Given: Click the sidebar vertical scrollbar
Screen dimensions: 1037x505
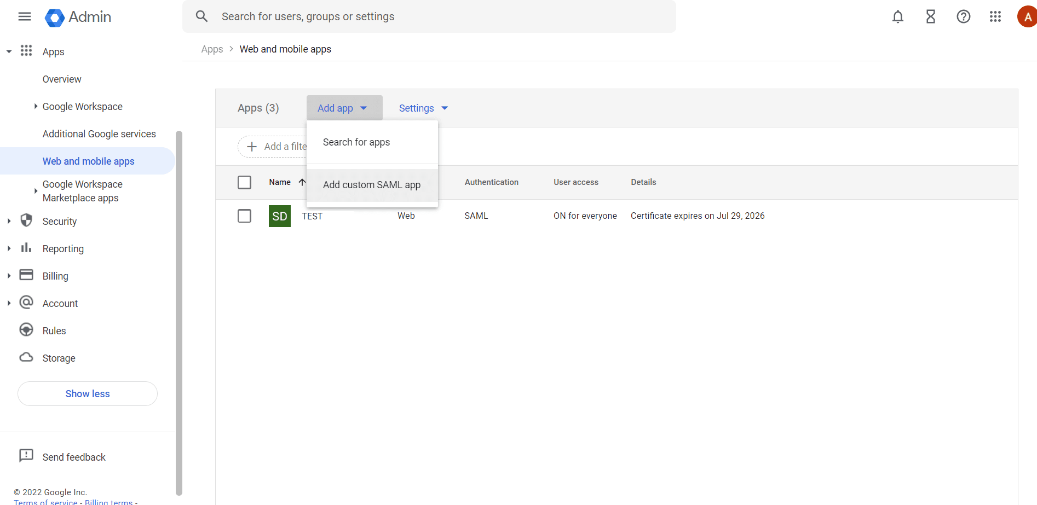Looking at the screenshot, I should pyautogui.click(x=178, y=312).
